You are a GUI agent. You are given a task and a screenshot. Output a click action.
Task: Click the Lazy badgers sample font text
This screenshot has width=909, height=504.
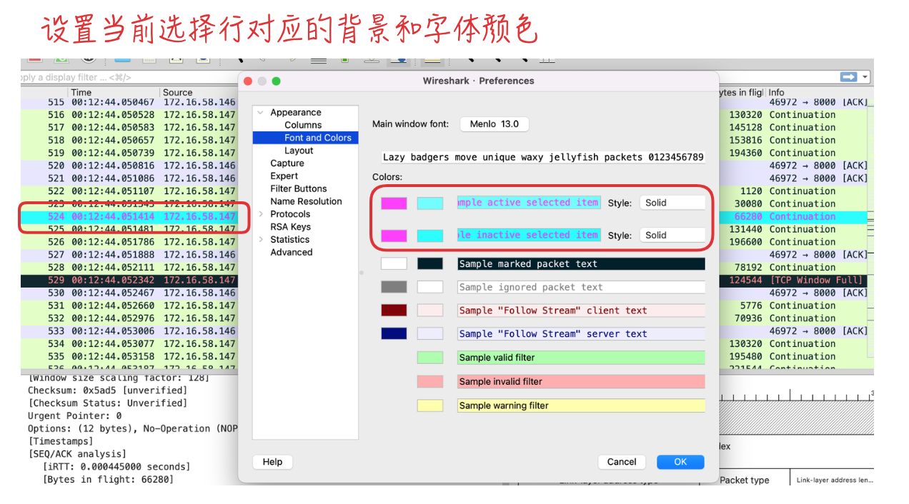[543, 157]
